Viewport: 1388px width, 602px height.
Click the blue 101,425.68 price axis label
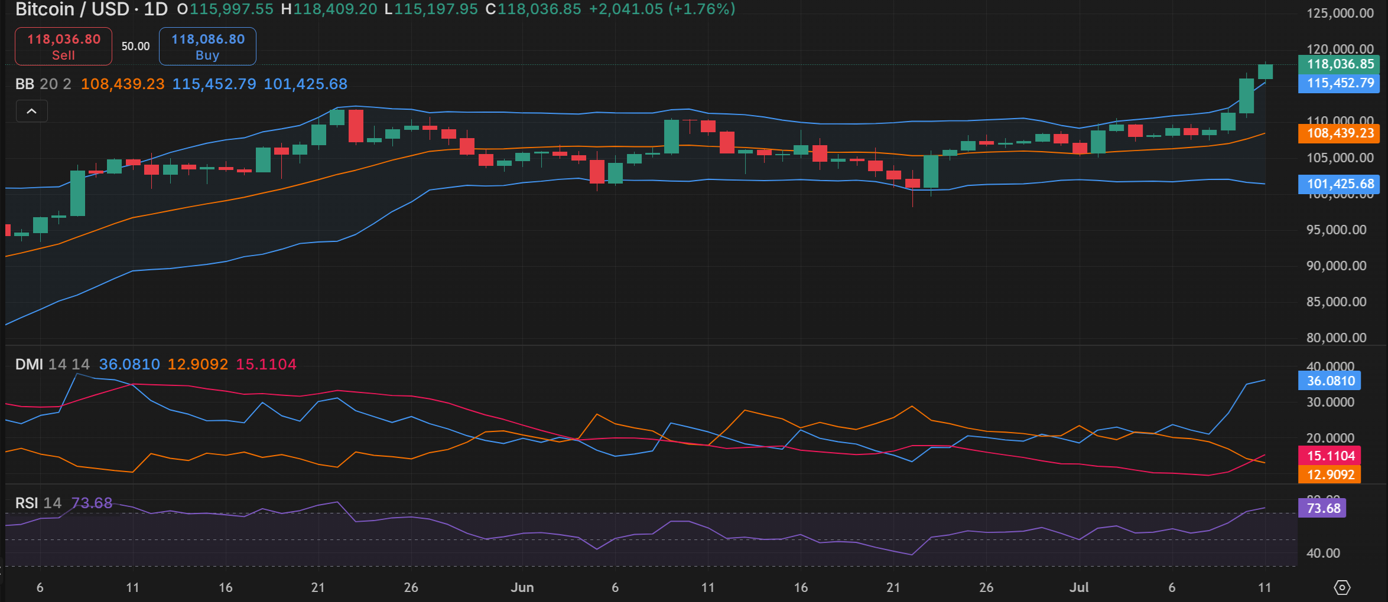point(1339,184)
